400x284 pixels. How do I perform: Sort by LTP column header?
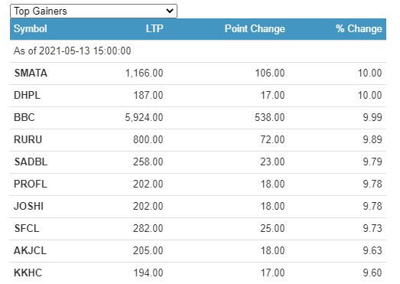point(154,28)
